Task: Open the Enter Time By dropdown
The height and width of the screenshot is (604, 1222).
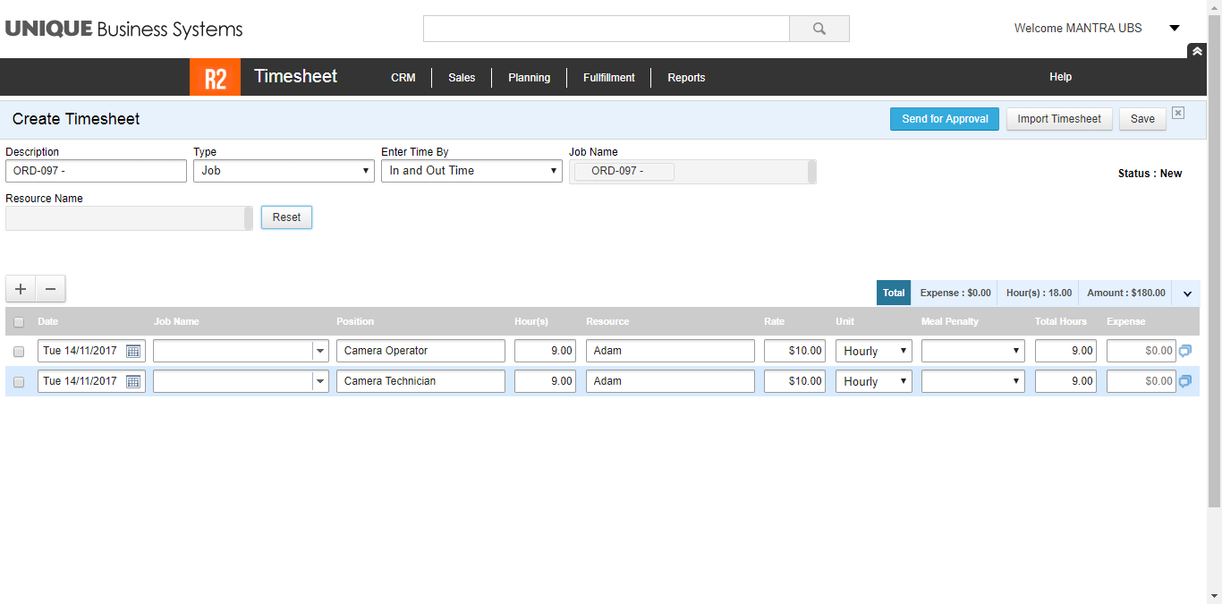Action: point(552,170)
